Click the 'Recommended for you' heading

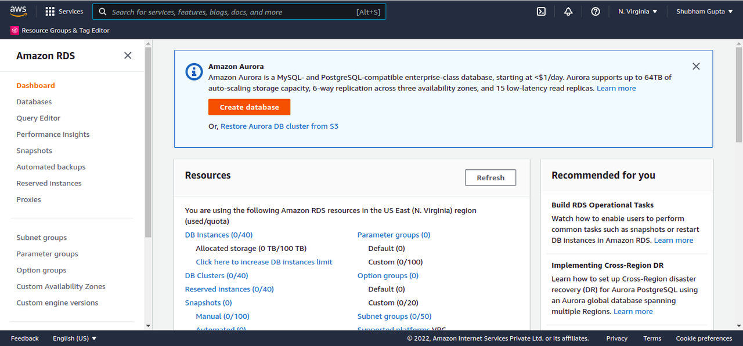[x=603, y=175]
